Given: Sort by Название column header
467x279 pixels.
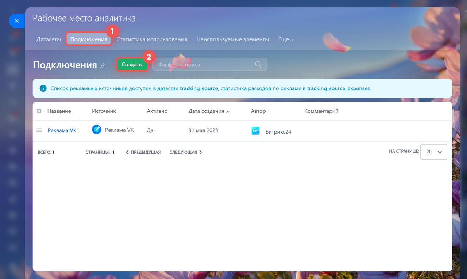Looking at the screenshot, I should coord(59,111).
